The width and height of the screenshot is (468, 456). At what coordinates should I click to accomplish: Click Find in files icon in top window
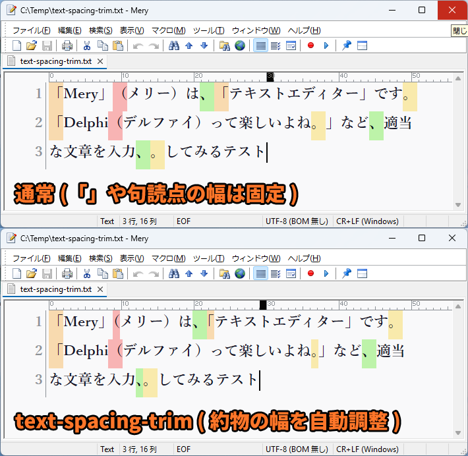225,45
